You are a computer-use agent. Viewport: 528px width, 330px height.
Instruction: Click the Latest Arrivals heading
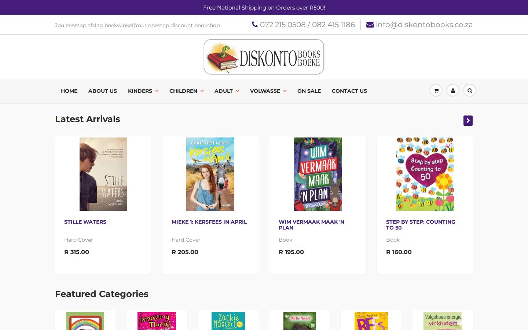point(88,119)
